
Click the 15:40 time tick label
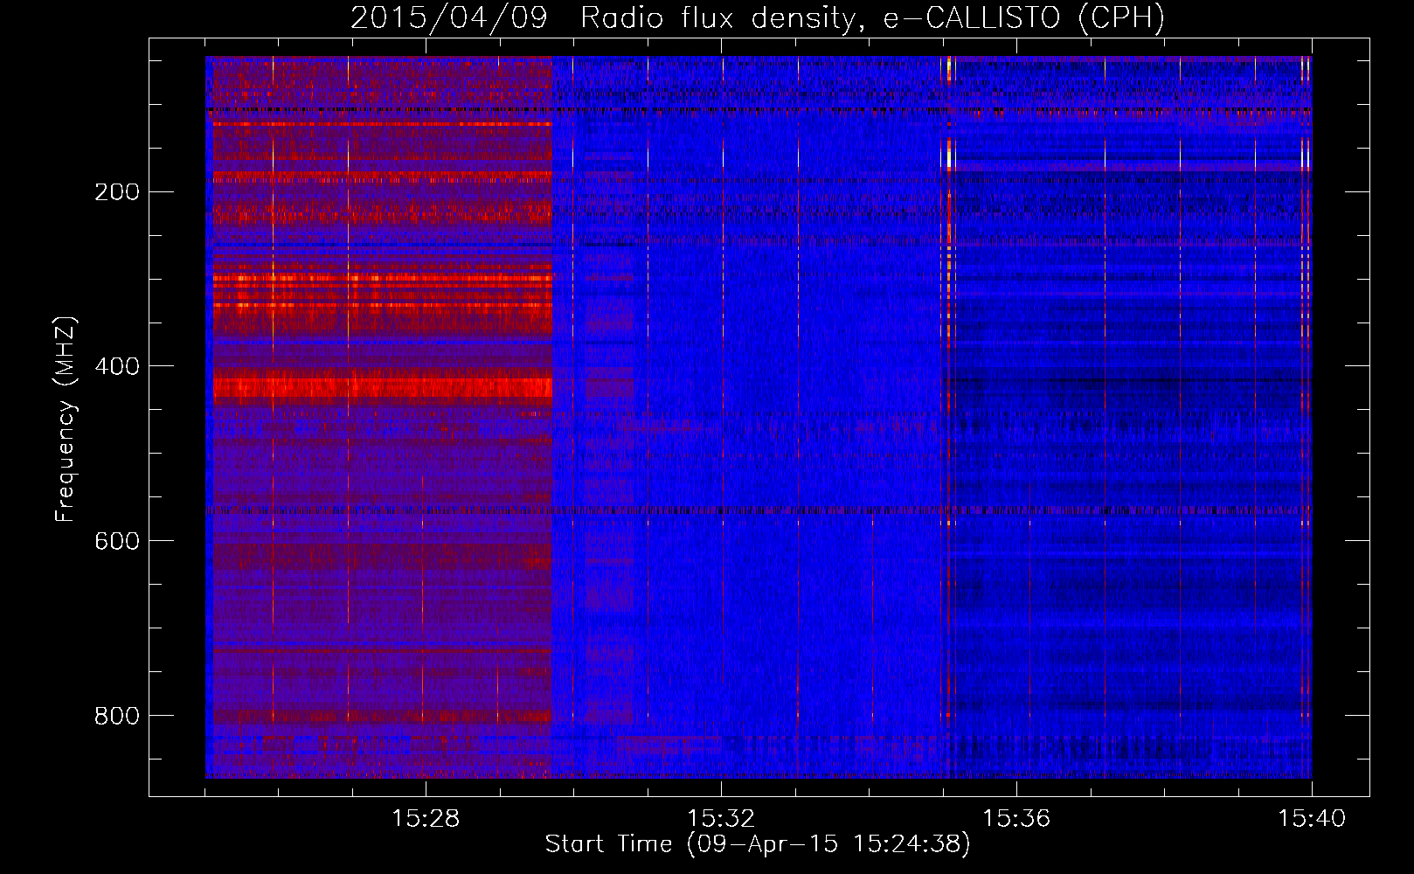click(1312, 819)
